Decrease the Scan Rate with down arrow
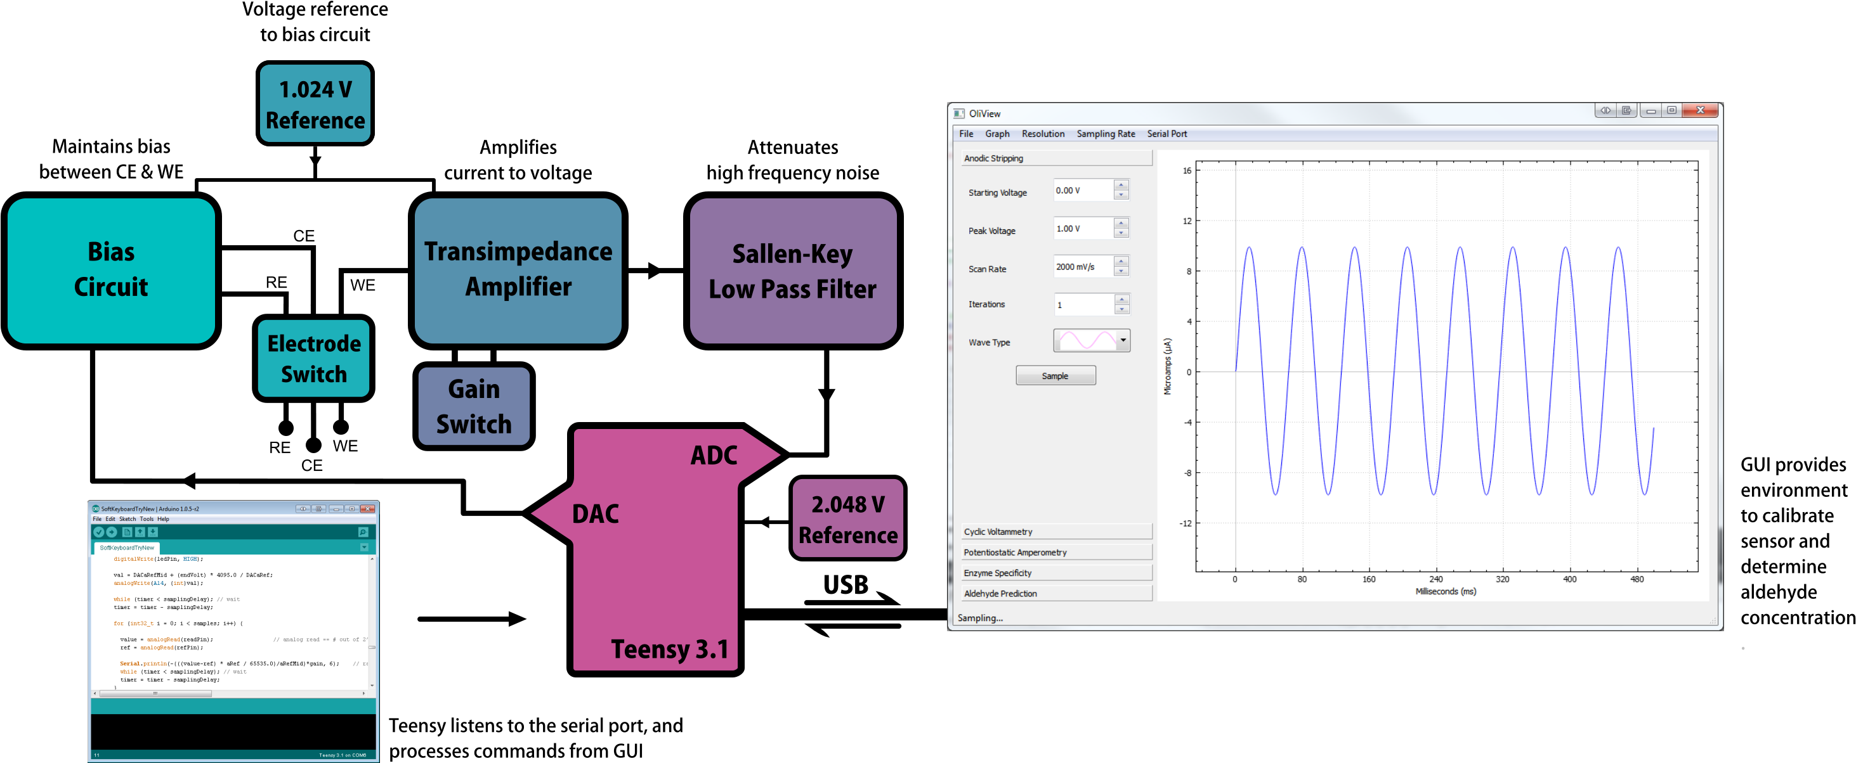Image resolution: width=1856 pixels, height=763 pixels. pos(1121,271)
